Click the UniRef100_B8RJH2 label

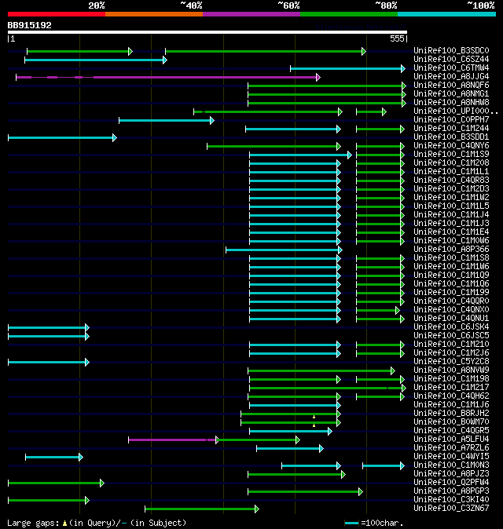[x=451, y=414]
